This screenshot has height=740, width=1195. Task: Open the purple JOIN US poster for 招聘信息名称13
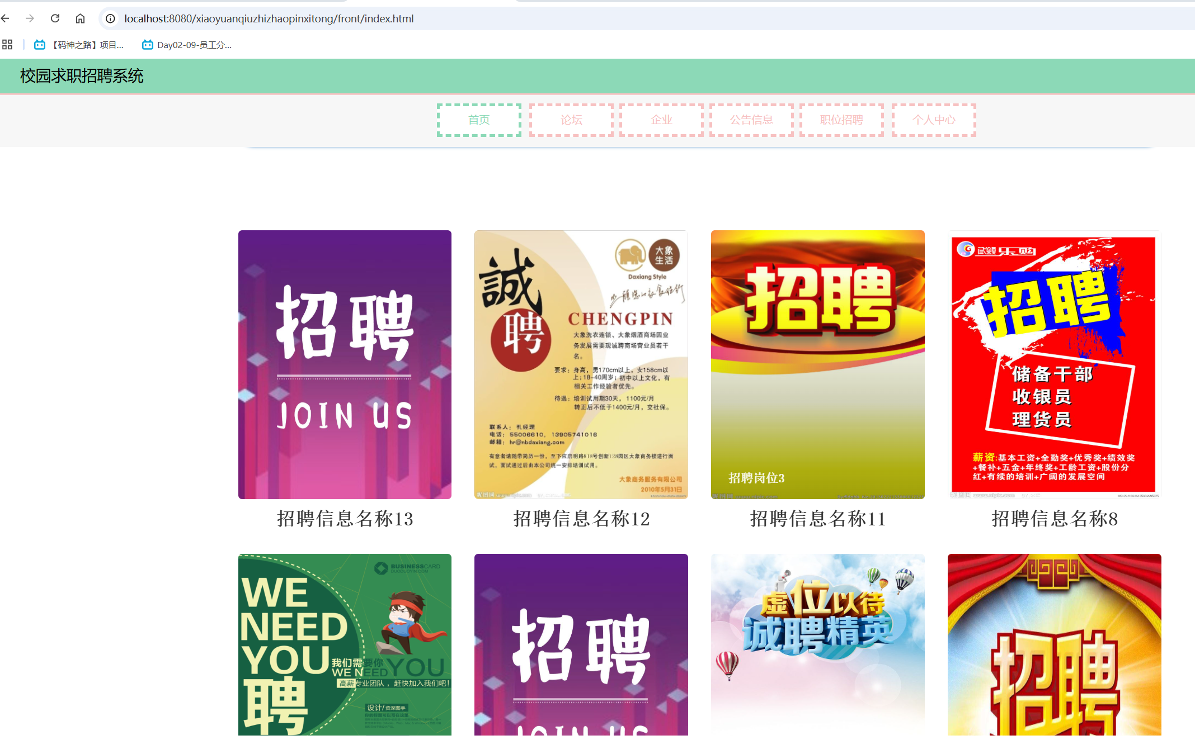click(345, 364)
